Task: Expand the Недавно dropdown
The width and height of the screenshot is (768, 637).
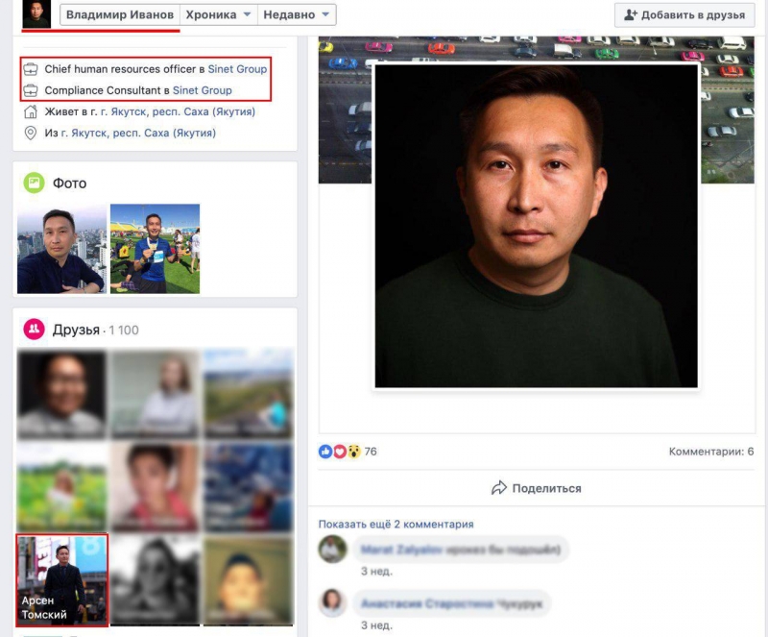Action: 297,15
